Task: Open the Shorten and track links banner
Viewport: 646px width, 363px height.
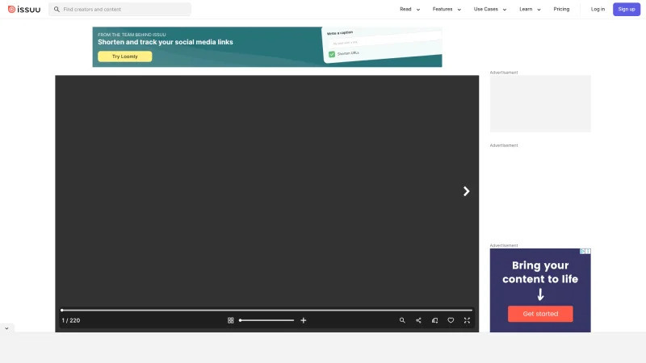Action: [267, 47]
